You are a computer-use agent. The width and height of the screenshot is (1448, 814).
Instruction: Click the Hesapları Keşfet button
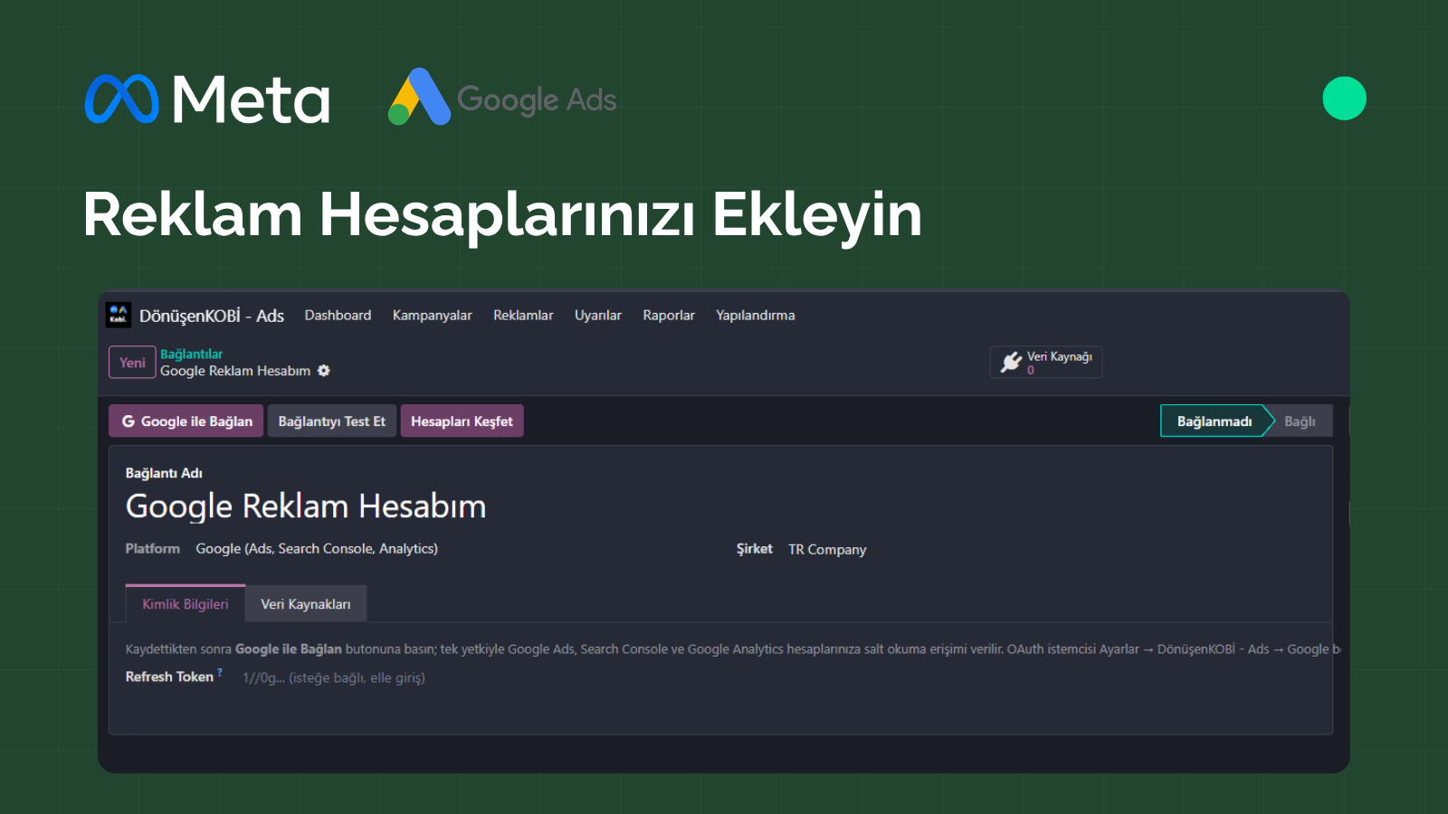tap(462, 421)
